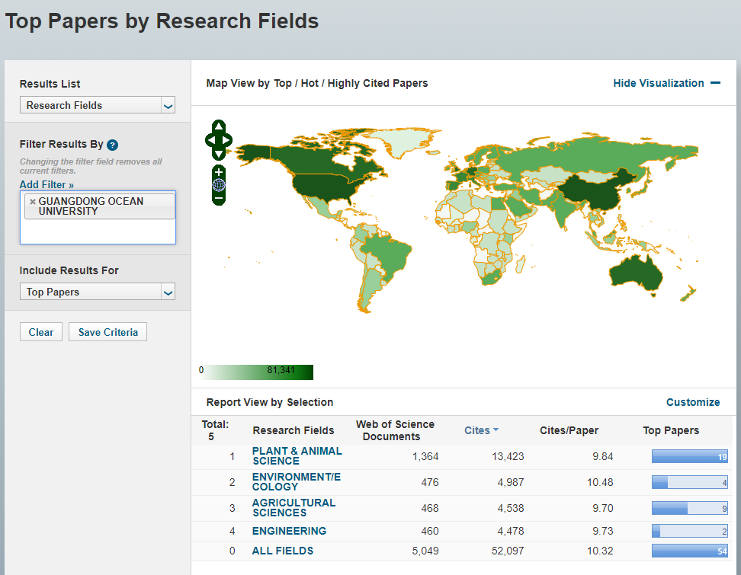Viewport: 741px width, 575px height.
Task: Open the Research Fields results list dropdown
Action: tap(98, 105)
